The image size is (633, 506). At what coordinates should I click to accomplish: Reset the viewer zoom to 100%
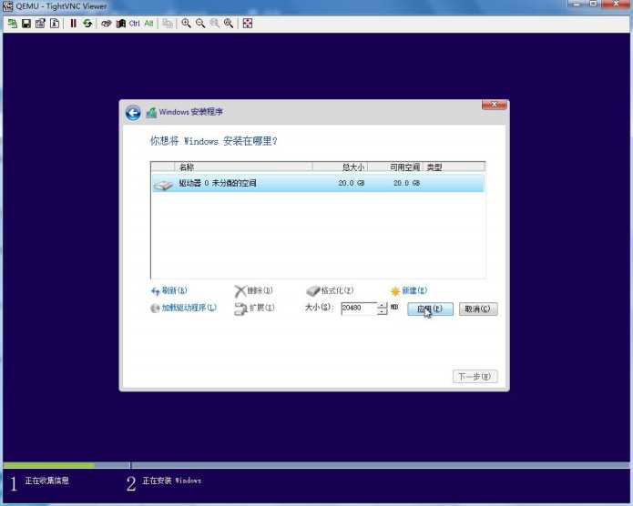coord(214,24)
